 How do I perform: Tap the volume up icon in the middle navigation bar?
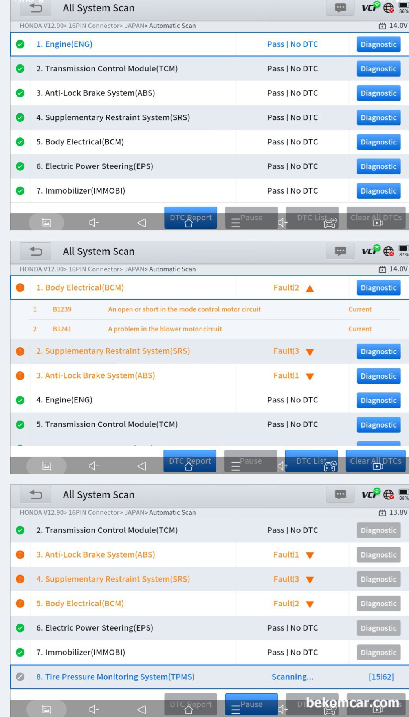(283, 466)
